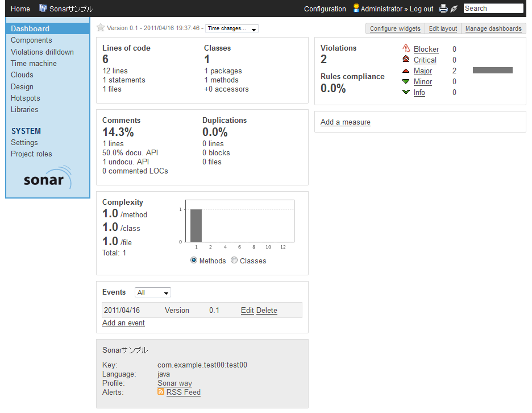532x413 pixels.
Task: Open Libraries in the sidebar
Action: coord(25,109)
